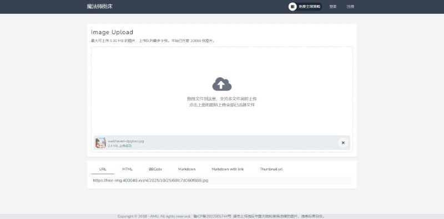
Task: Click the wallhaven-dpgkxo.jpg file name
Action: 126,141
